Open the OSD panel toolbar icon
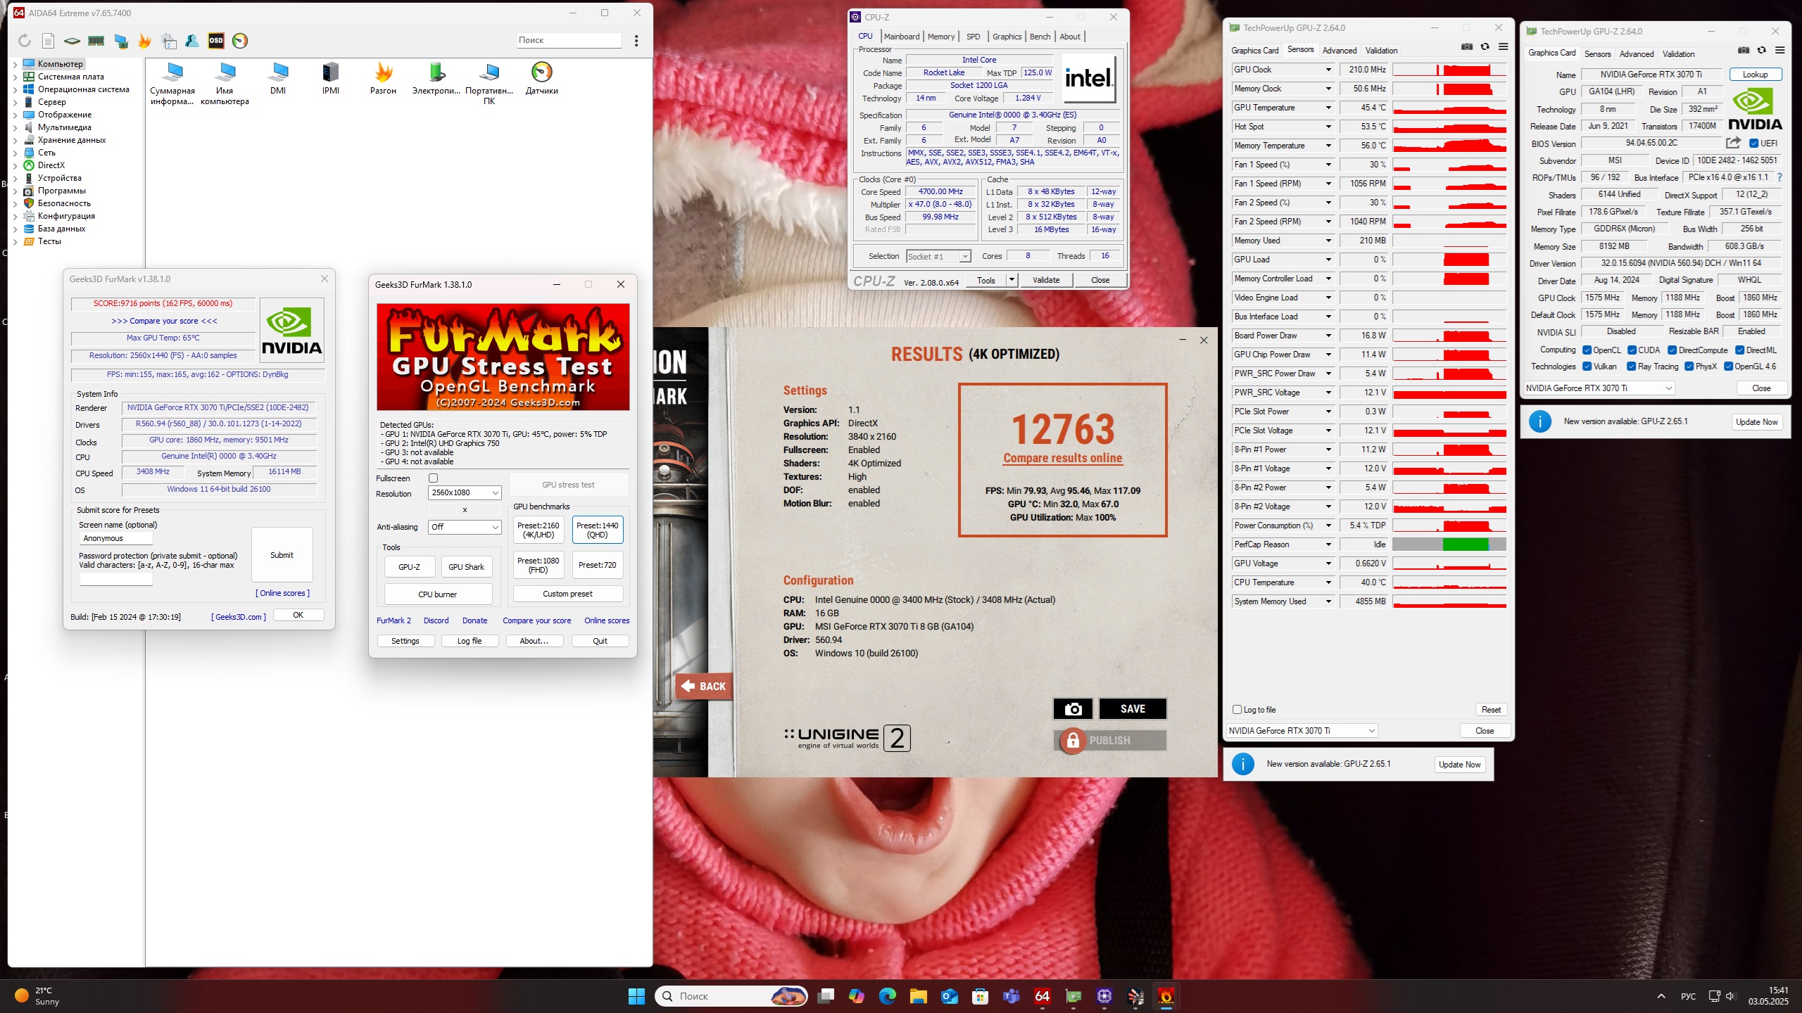The height and width of the screenshot is (1013, 1802). tap(216, 41)
